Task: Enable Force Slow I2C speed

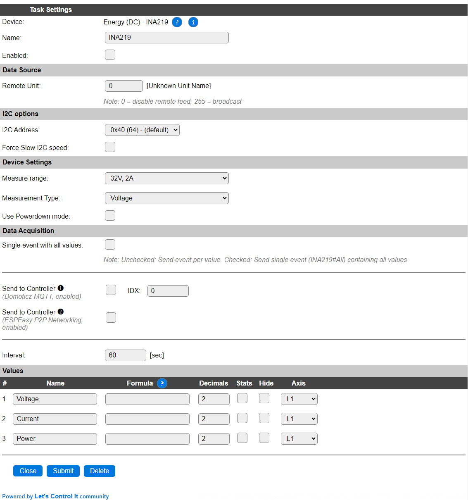Action: [110, 147]
